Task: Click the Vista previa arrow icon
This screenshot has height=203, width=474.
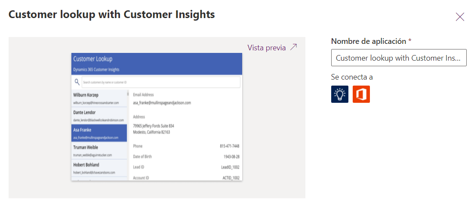Action: [294, 47]
